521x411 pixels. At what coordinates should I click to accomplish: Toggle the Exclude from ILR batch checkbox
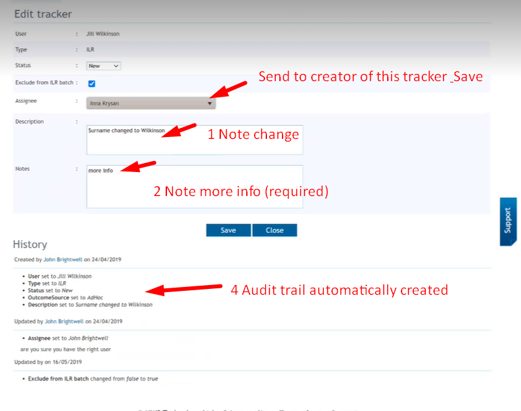(x=92, y=83)
